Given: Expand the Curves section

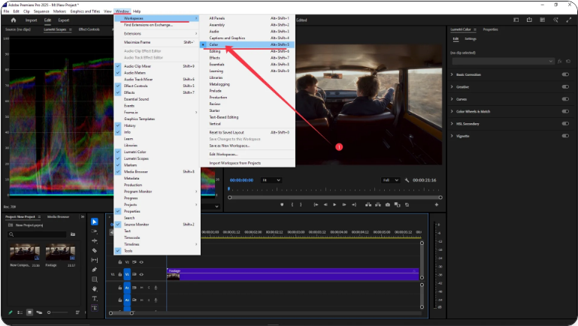Looking at the screenshot, I should click(x=452, y=99).
